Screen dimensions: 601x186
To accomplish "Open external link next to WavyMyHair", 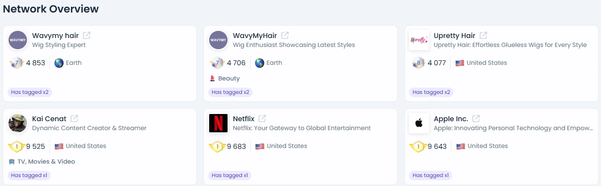I will [285, 35].
